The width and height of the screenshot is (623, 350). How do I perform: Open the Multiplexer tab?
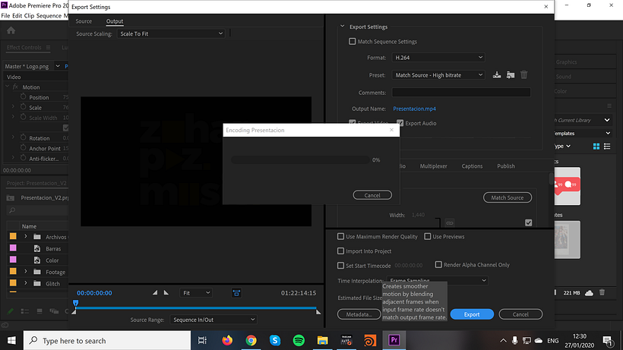pyautogui.click(x=434, y=166)
